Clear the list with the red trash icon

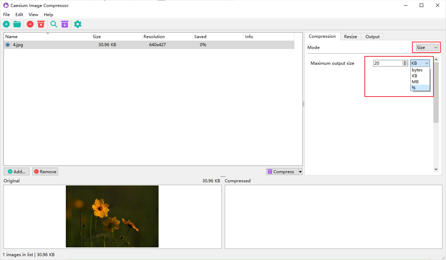click(x=41, y=24)
